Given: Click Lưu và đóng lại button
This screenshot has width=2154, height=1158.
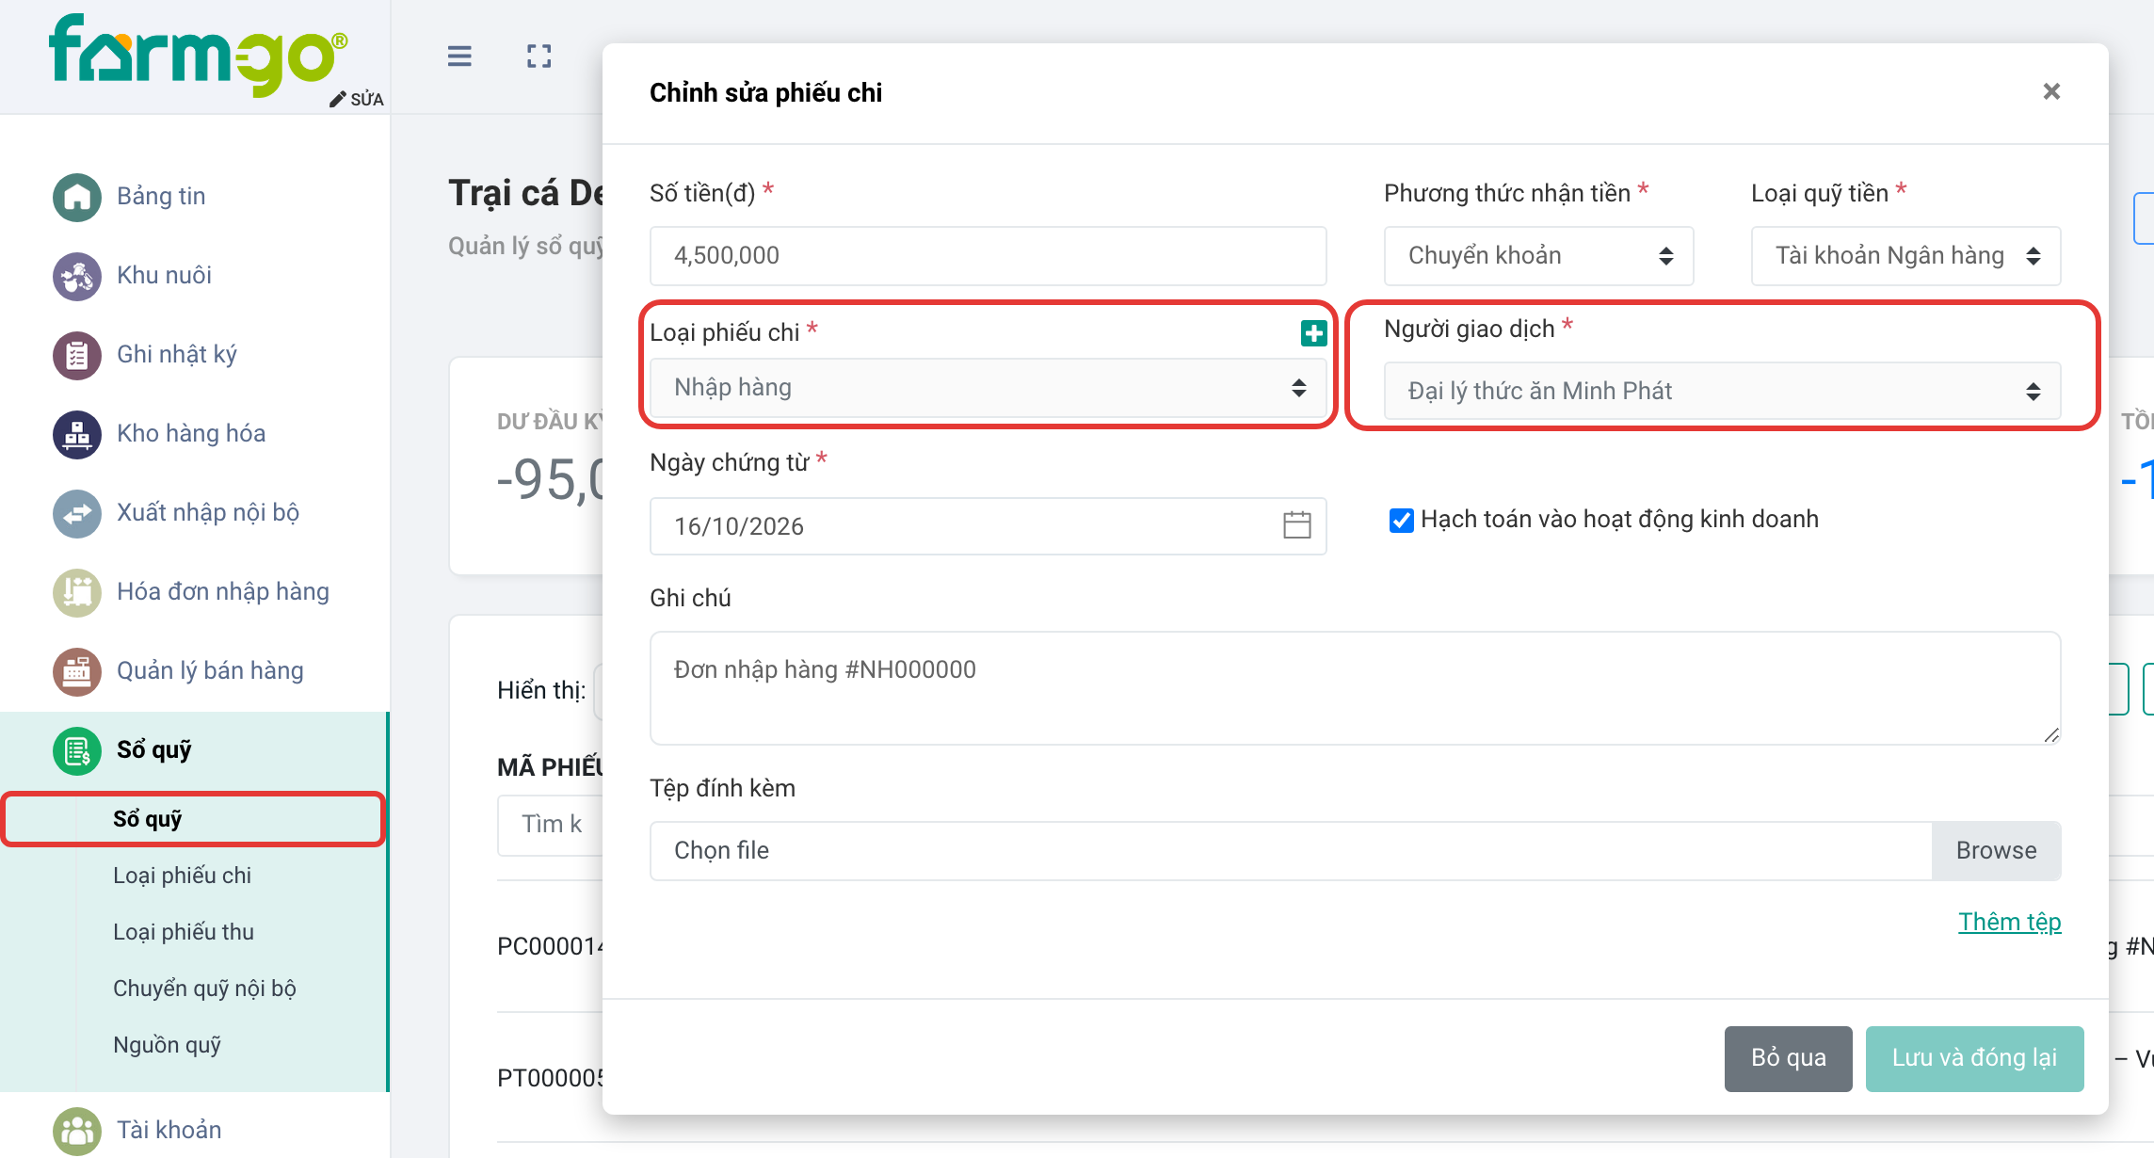Looking at the screenshot, I should [1975, 1058].
